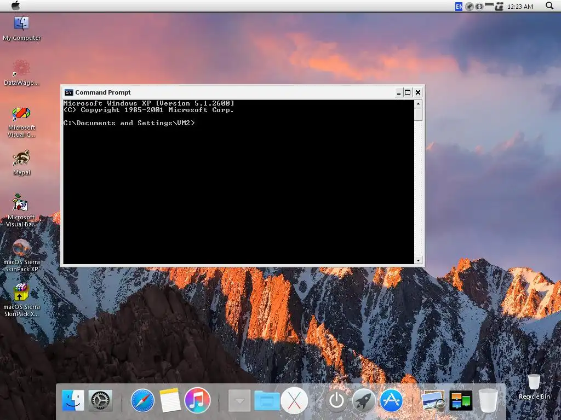Select macOS Sierra SkinPack X... archive icon
The image size is (561, 420).
pyautogui.click(x=21, y=300)
